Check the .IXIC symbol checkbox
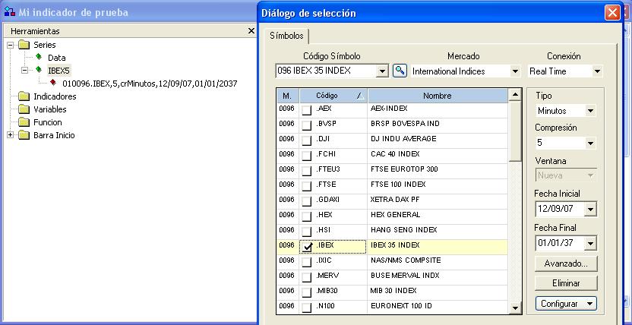Image resolution: width=632 pixels, height=325 pixels. click(307, 262)
